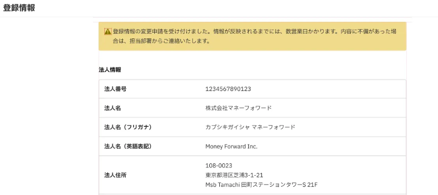Screen dimensions: 438x195
Task: Click the notification text 登録情報の変更申請を受け付けました
Action: point(161,32)
